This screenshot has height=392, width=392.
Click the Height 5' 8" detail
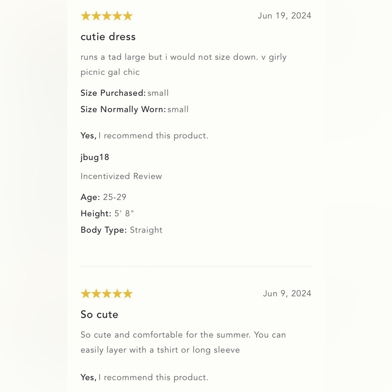pyautogui.click(x=107, y=214)
